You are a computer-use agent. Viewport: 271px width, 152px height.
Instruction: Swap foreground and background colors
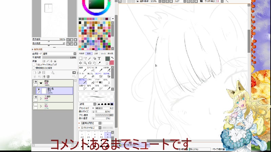point(112,58)
